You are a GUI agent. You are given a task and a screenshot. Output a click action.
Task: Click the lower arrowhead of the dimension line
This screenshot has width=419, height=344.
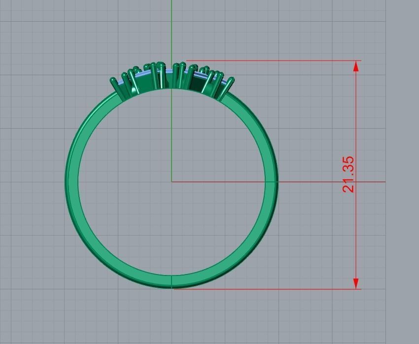(356, 283)
